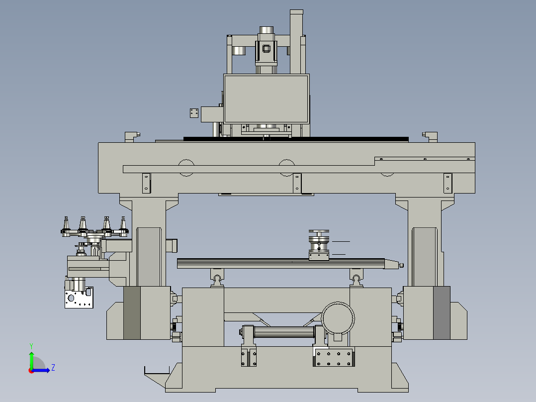The image size is (536, 402).
Task: Click the "Y" label on the axis triad
Action: pos(31,346)
